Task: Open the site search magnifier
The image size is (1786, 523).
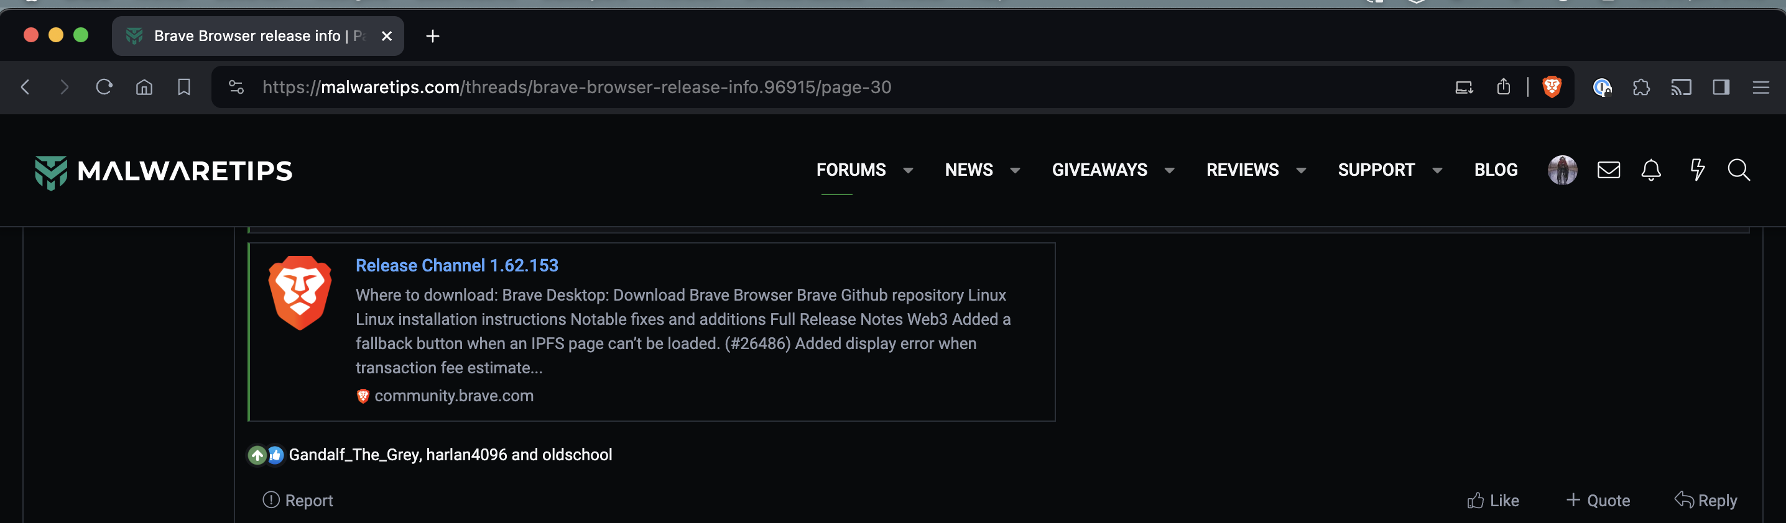Action: coord(1739,170)
